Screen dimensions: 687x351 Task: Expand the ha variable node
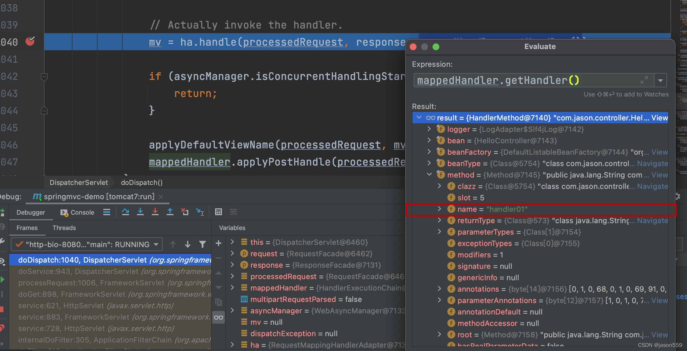[233, 345]
